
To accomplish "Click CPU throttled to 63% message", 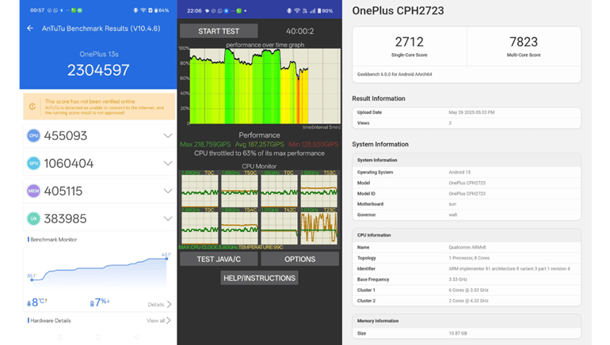I will tap(260, 154).
